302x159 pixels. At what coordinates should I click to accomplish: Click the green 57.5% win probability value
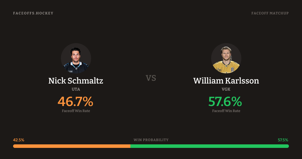(x=283, y=140)
